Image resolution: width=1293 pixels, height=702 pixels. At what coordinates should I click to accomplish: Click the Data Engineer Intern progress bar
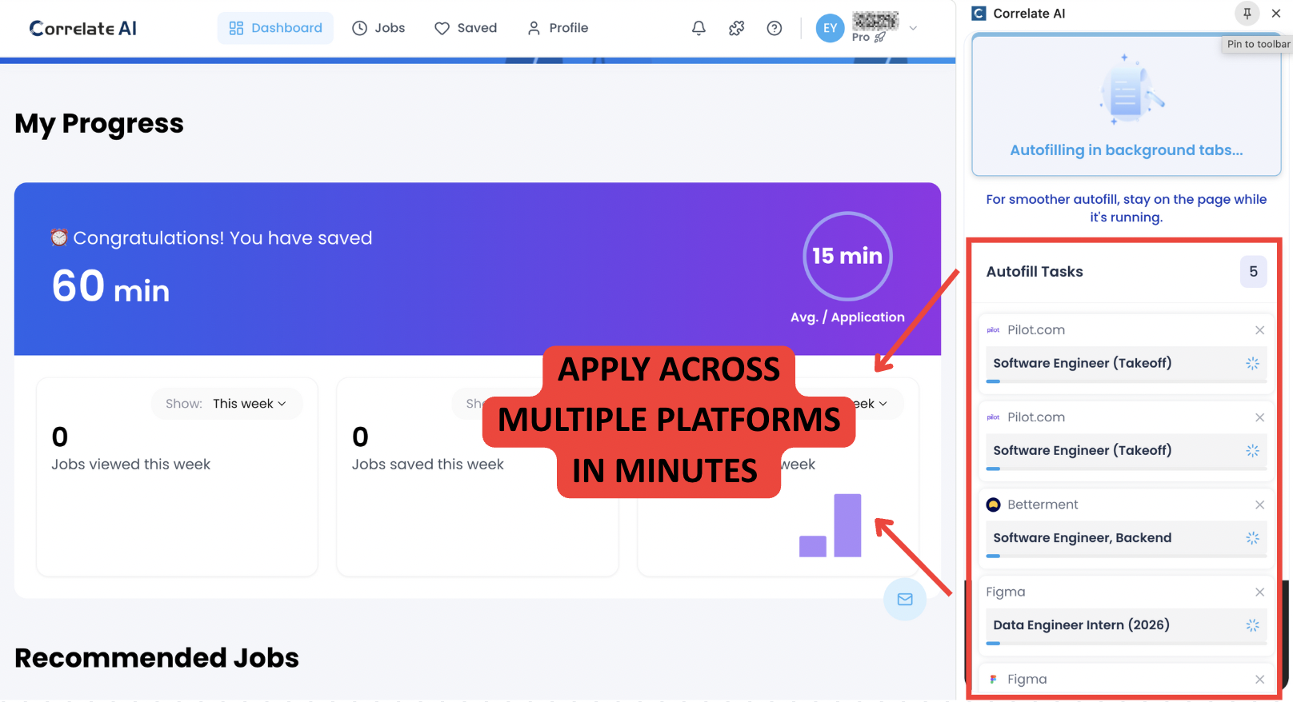click(1126, 643)
